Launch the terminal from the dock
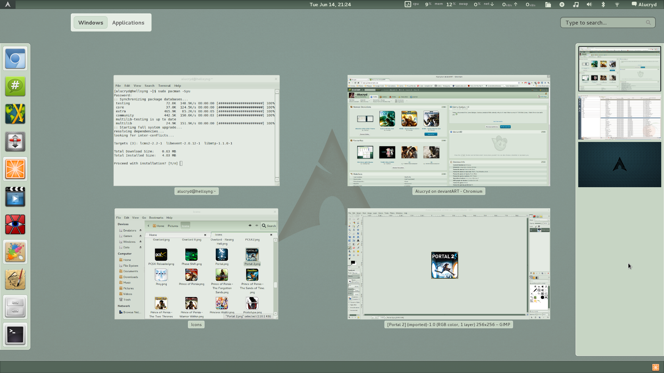The width and height of the screenshot is (664, 373). (15, 335)
